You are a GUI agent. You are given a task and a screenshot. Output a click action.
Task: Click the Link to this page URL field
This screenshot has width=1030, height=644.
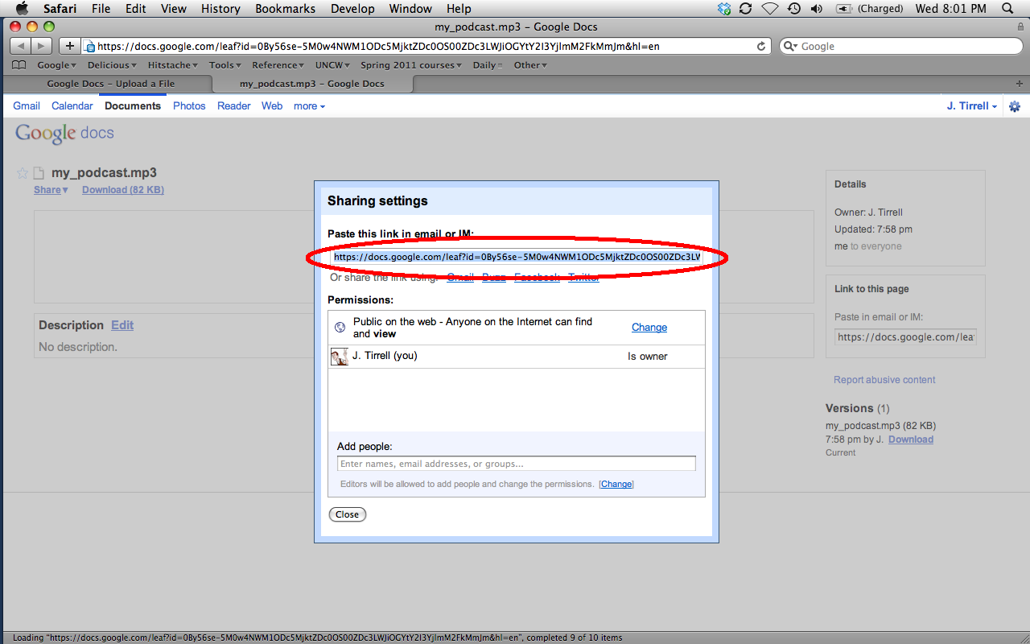(905, 337)
